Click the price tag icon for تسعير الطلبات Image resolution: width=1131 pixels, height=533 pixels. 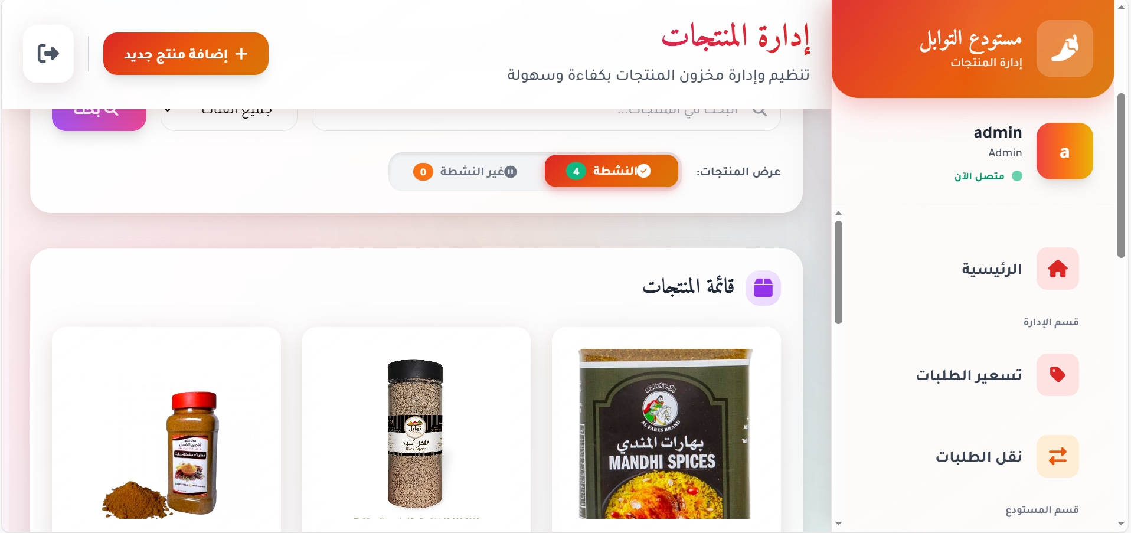click(1058, 375)
